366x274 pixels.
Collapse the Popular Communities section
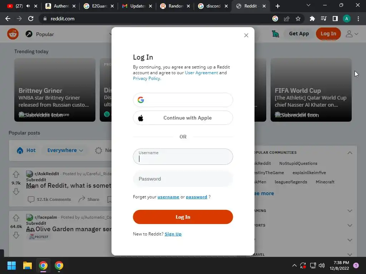coord(350,153)
